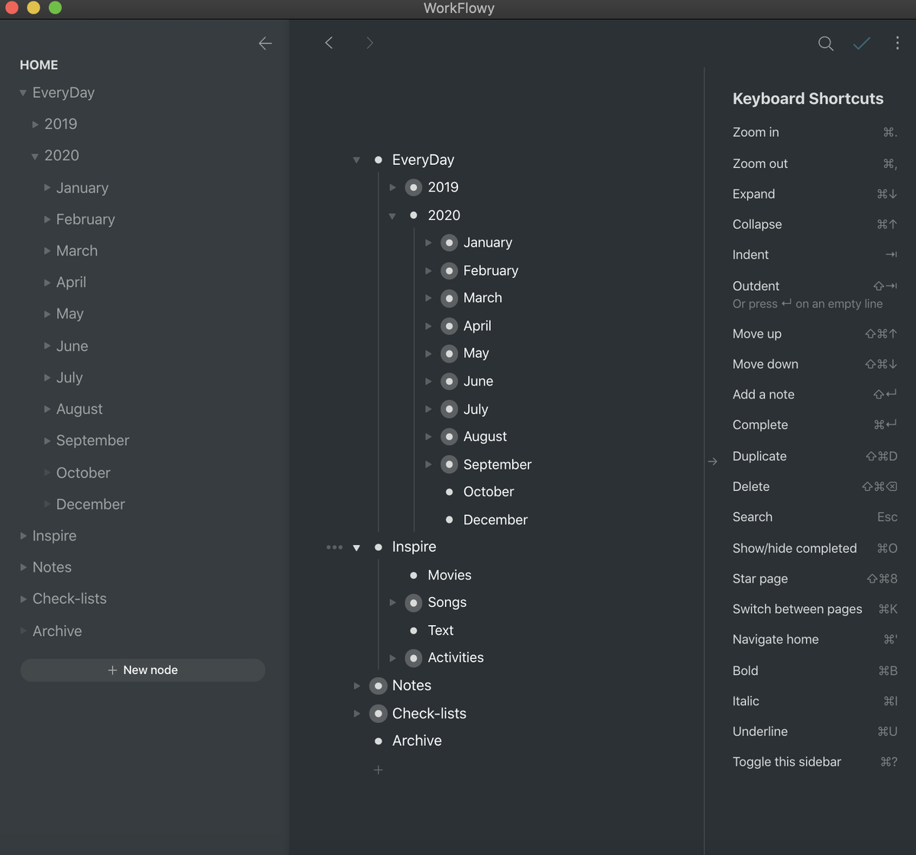The width and height of the screenshot is (916, 855).
Task: Zoom into the September bullet
Action: pos(450,464)
